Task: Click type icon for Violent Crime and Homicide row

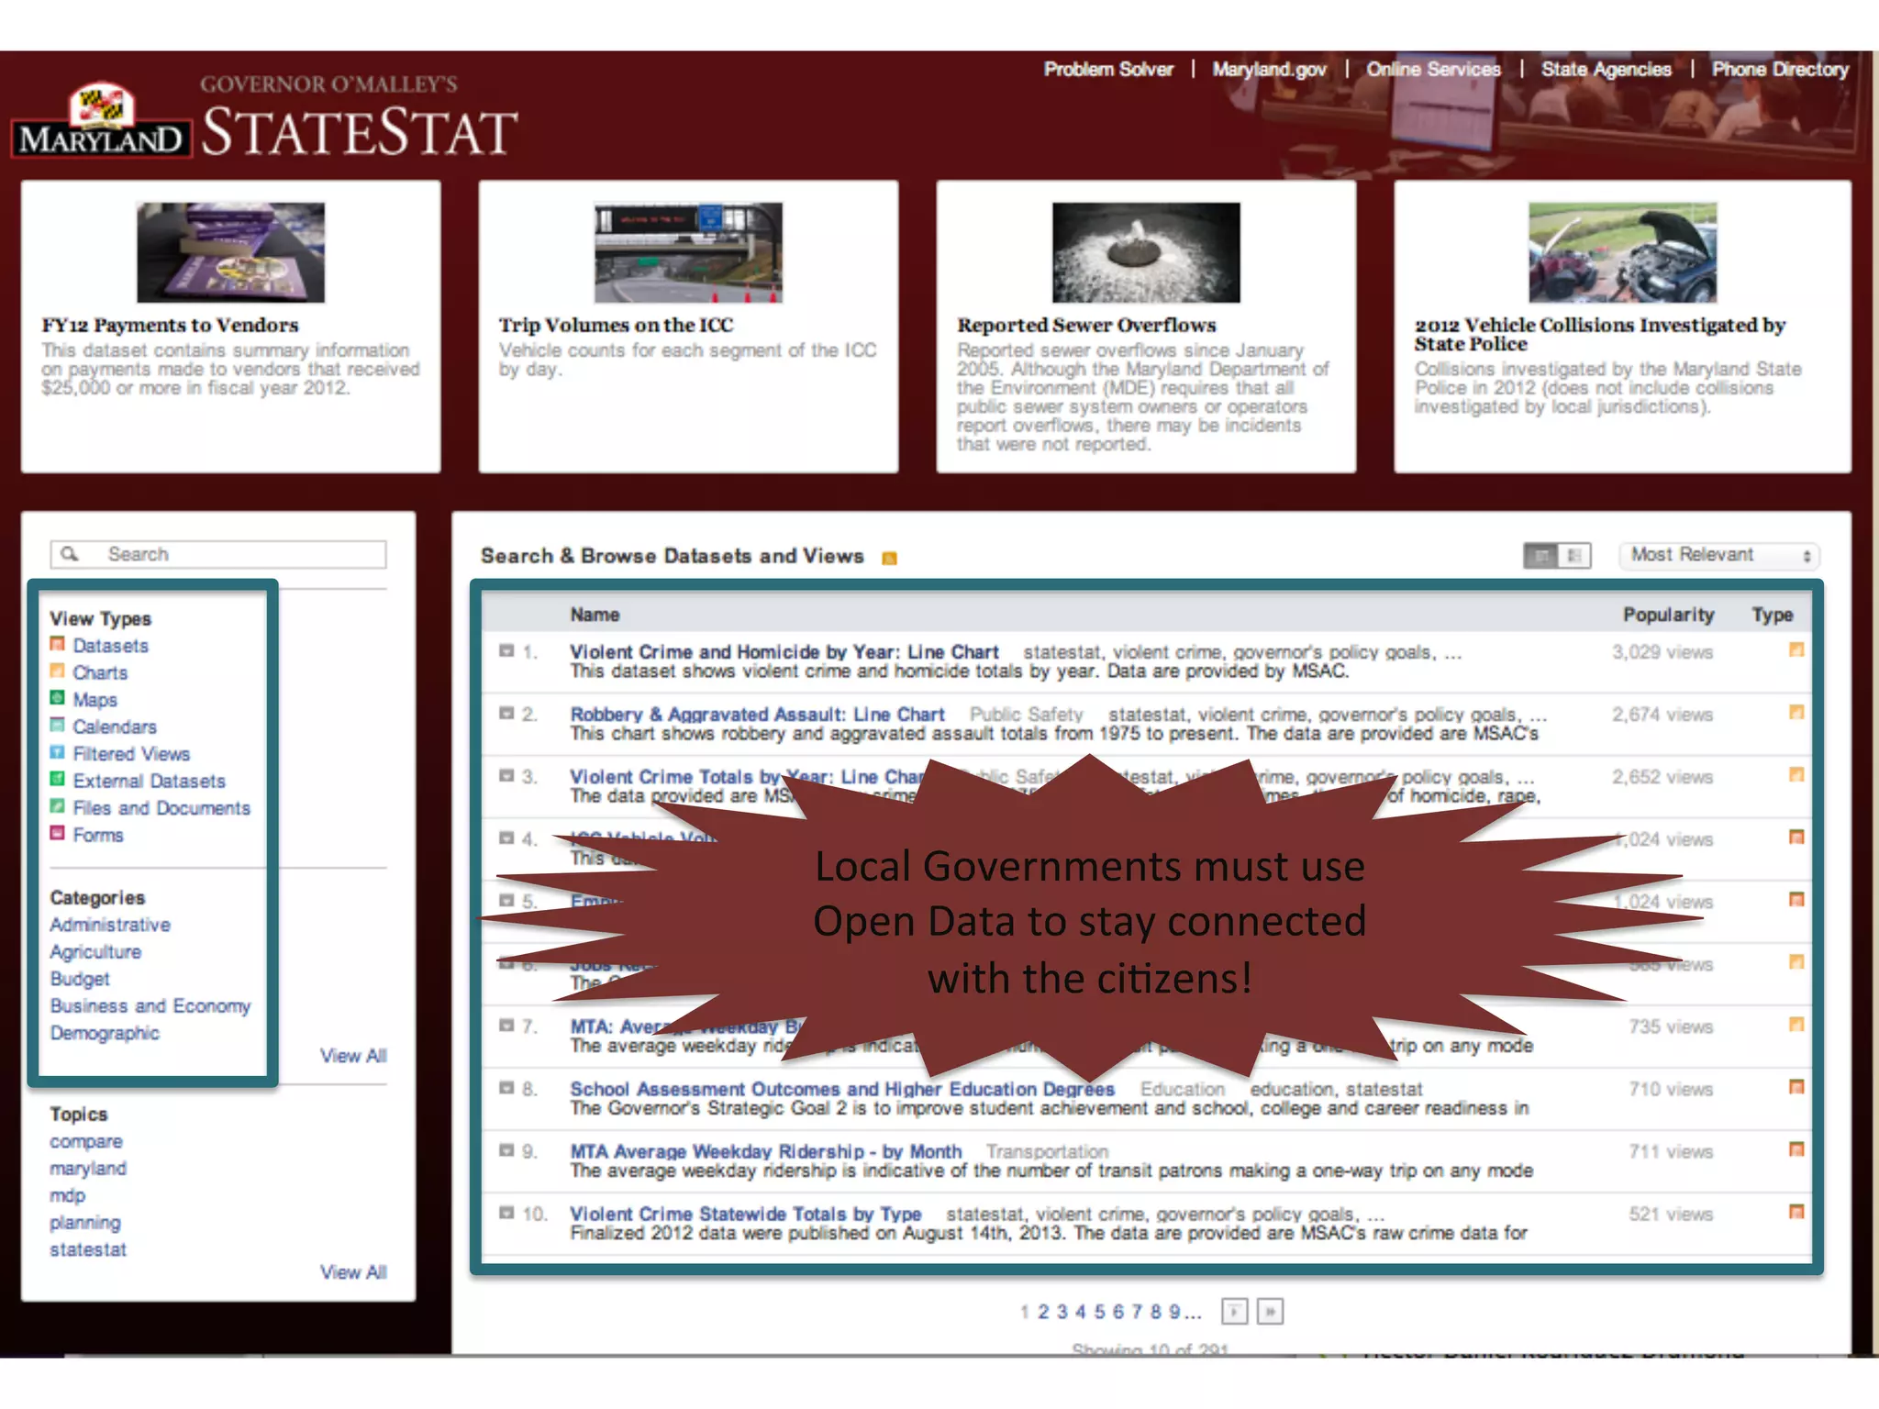Action: (x=1796, y=650)
